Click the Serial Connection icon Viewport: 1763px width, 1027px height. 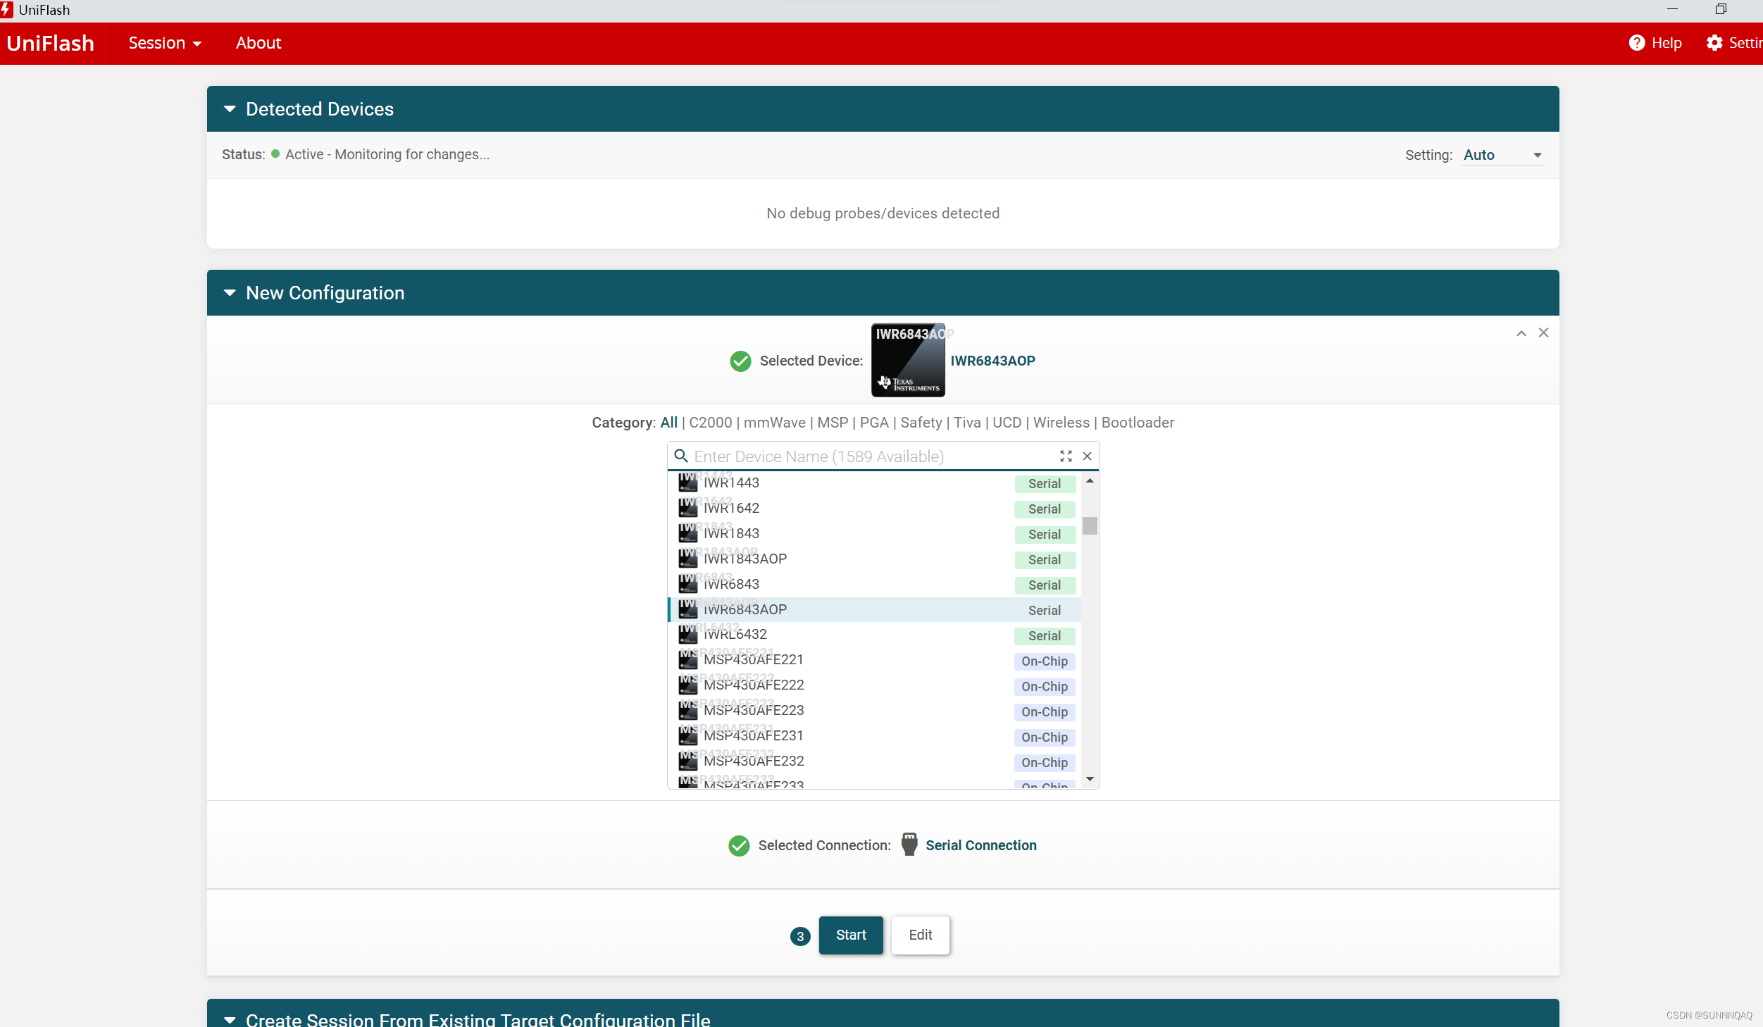point(909,844)
